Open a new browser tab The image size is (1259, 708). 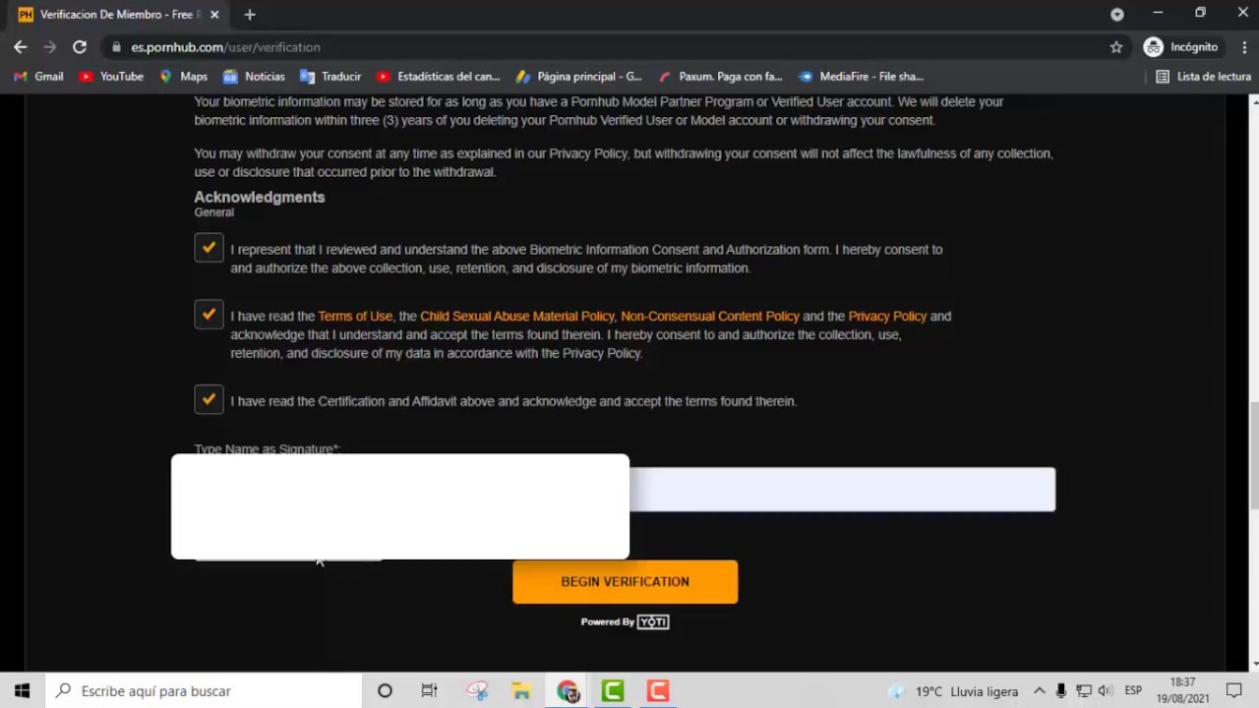click(250, 15)
